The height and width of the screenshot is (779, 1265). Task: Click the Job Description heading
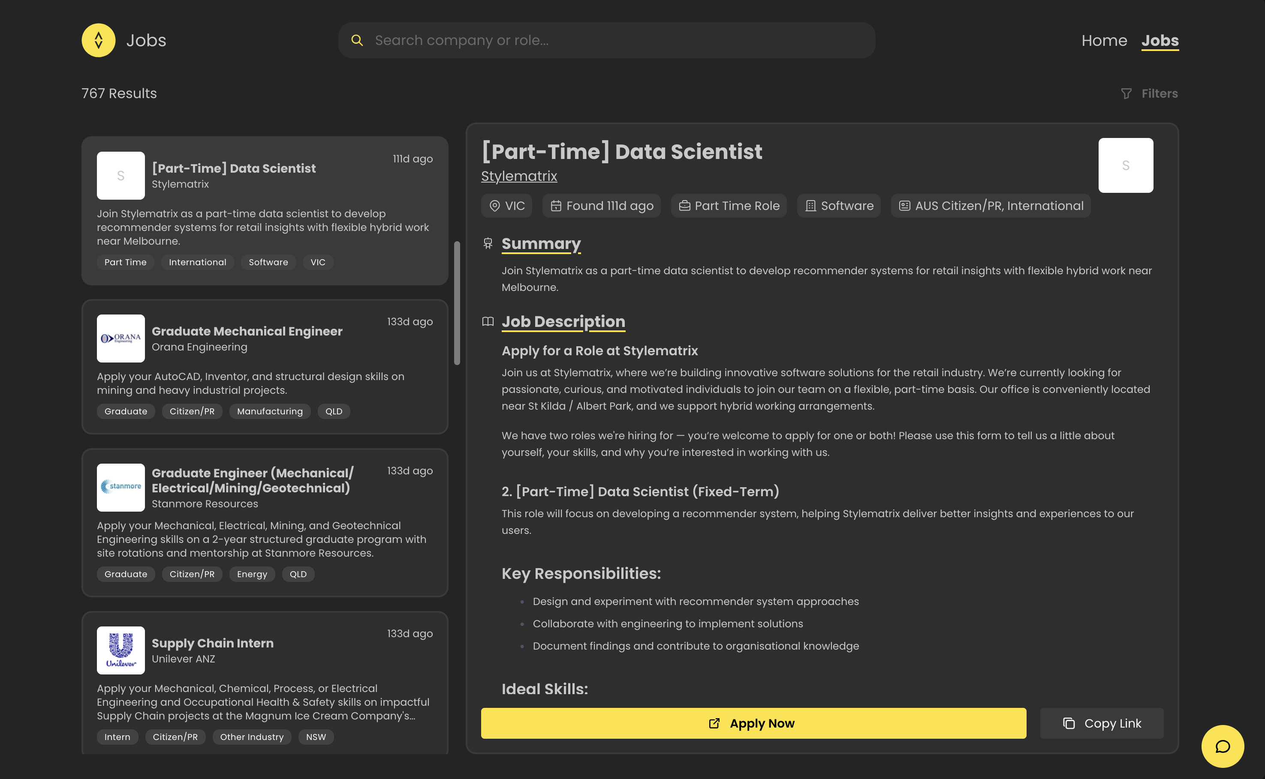563,321
